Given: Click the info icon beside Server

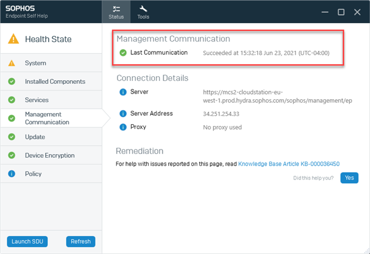Looking at the screenshot, I should 123,92.
